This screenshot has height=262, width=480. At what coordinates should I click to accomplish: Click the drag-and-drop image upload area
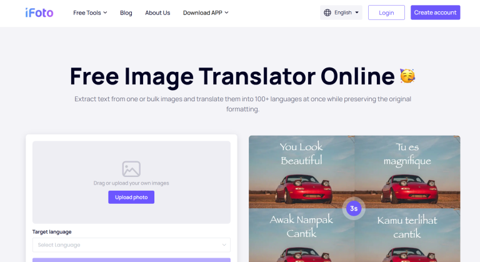[x=131, y=156]
